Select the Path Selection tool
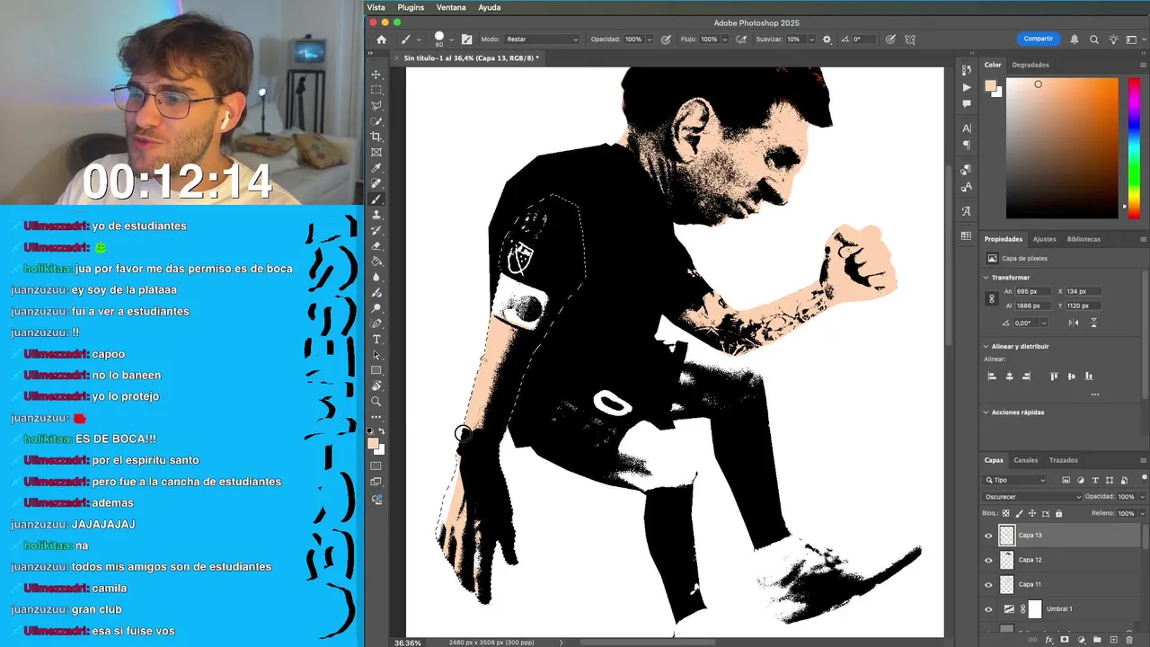Screen dimensions: 1150x647 [x=376, y=355]
